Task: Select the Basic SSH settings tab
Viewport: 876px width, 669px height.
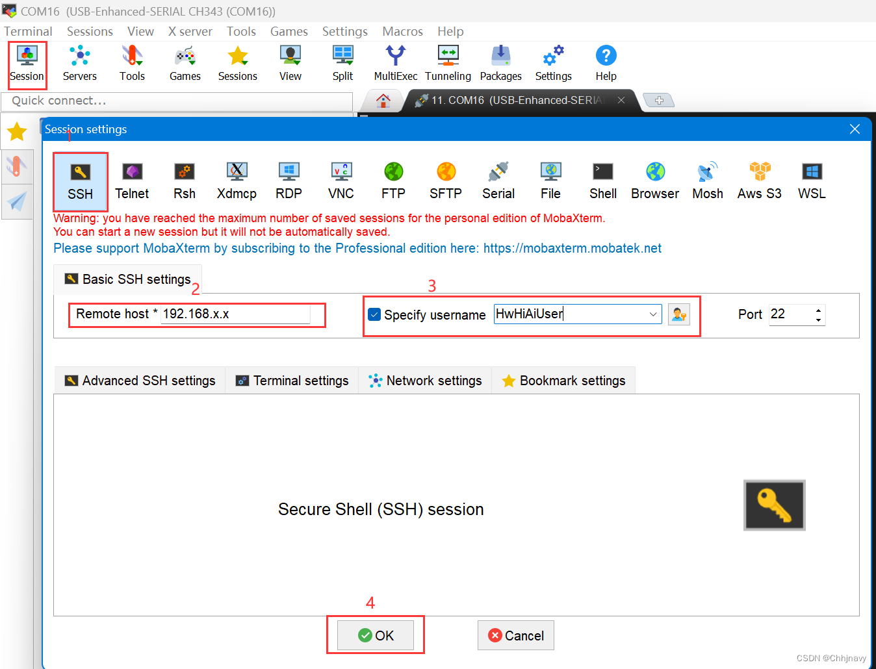Action: [x=127, y=279]
